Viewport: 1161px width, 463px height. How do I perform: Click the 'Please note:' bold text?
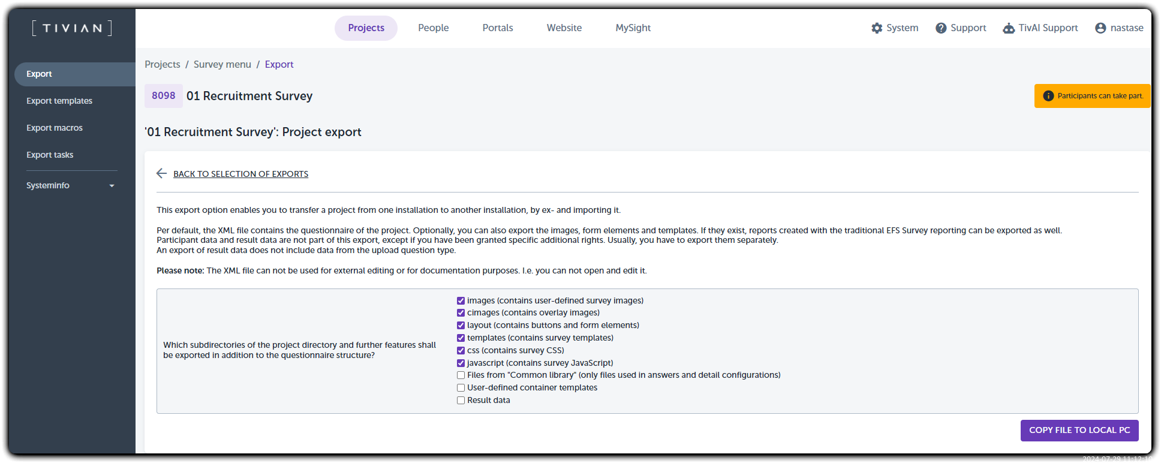pyautogui.click(x=181, y=271)
